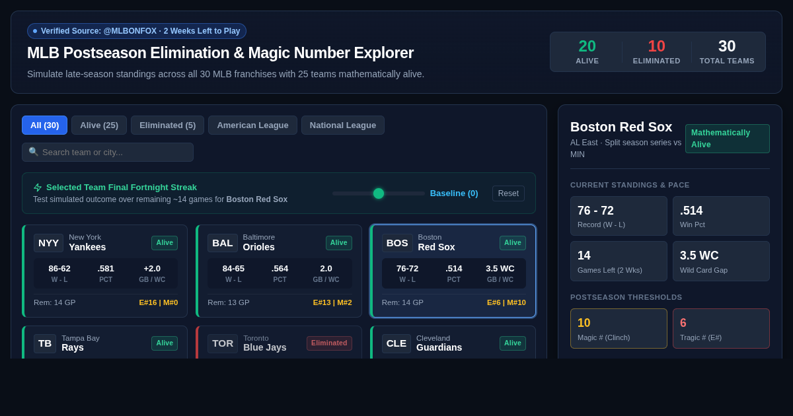Image resolution: width=793 pixels, height=416 pixels.
Task: Click the Yankees Alive status badge
Action: click(165, 243)
